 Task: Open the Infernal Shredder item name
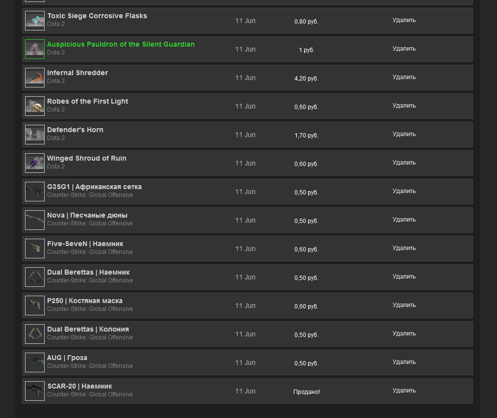pyautogui.click(x=78, y=73)
